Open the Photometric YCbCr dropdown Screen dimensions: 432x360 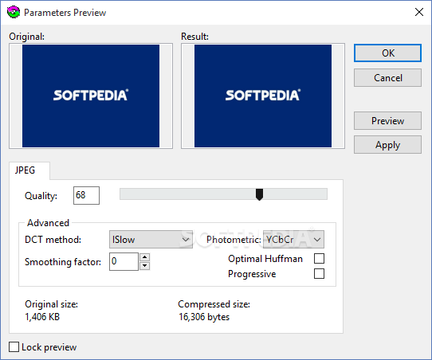click(x=293, y=240)
